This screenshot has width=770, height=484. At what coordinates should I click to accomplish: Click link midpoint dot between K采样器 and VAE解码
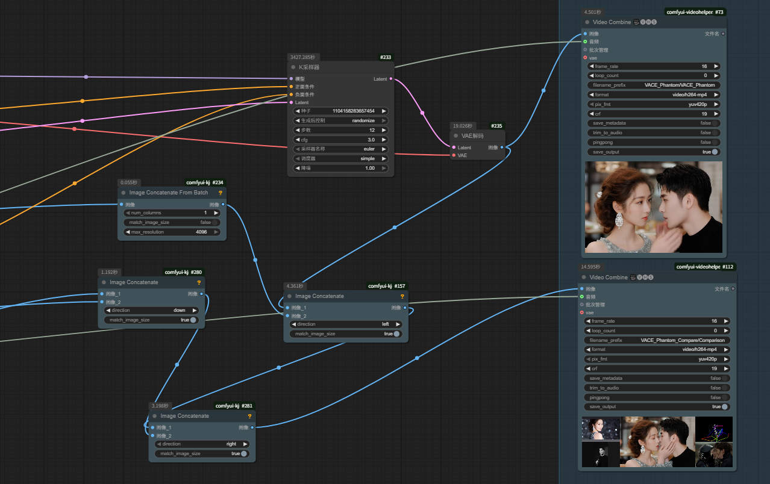[422, 113]
